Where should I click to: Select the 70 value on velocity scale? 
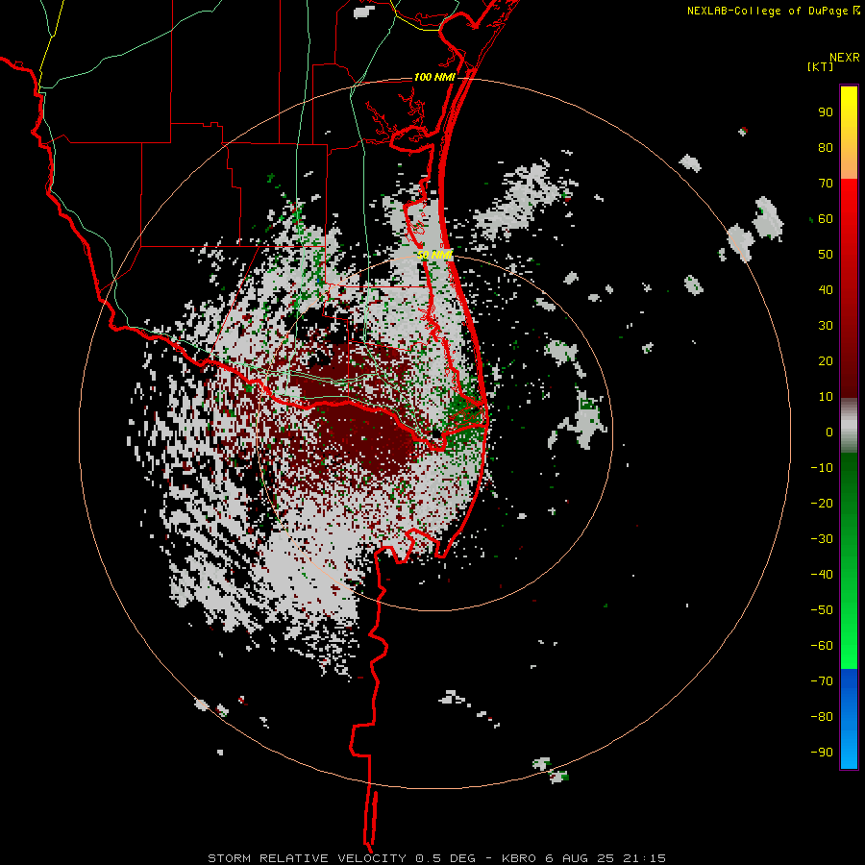tap(826, 184)
